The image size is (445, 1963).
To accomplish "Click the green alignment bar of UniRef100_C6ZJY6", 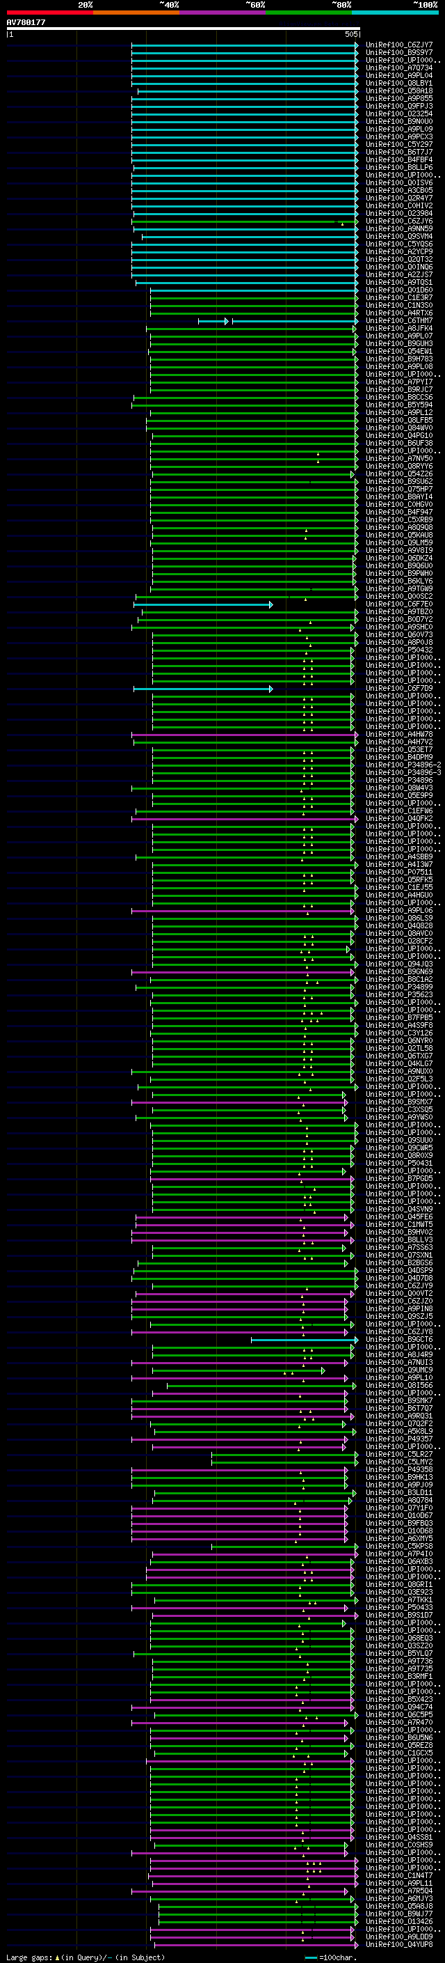I will point(245,221).
